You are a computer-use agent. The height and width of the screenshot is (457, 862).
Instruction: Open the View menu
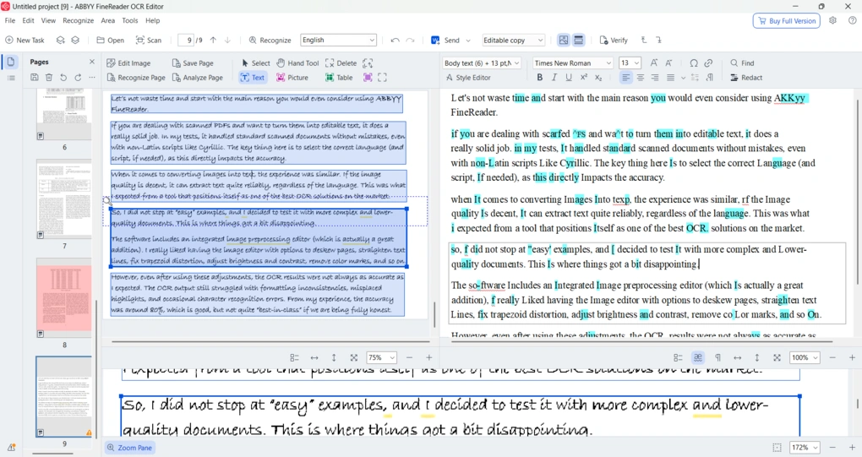(48, 20)
